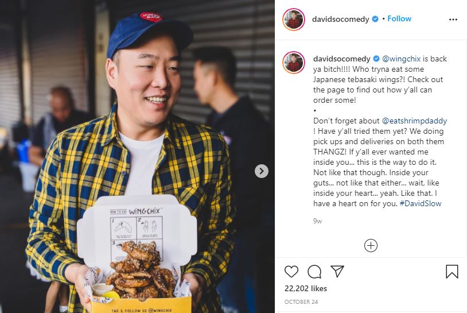467x313 pixels.
Task: Share post using the paper plane icon
Action: pos(337,271)
